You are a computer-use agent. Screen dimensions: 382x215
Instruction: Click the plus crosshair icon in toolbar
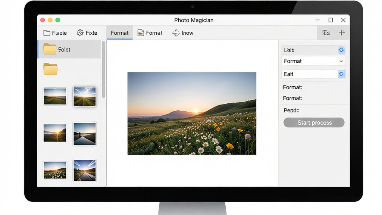coord(342,32)
